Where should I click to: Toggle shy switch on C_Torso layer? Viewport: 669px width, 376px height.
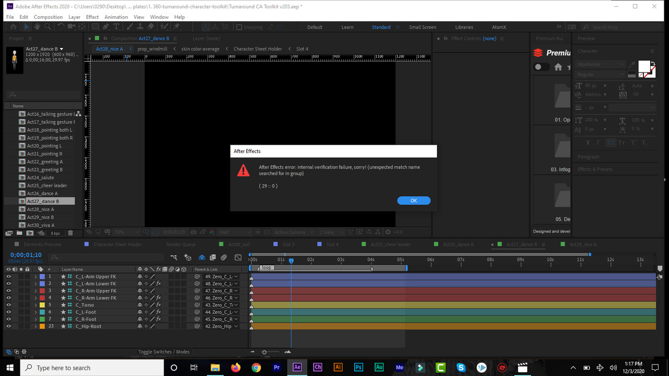(140, 305)
